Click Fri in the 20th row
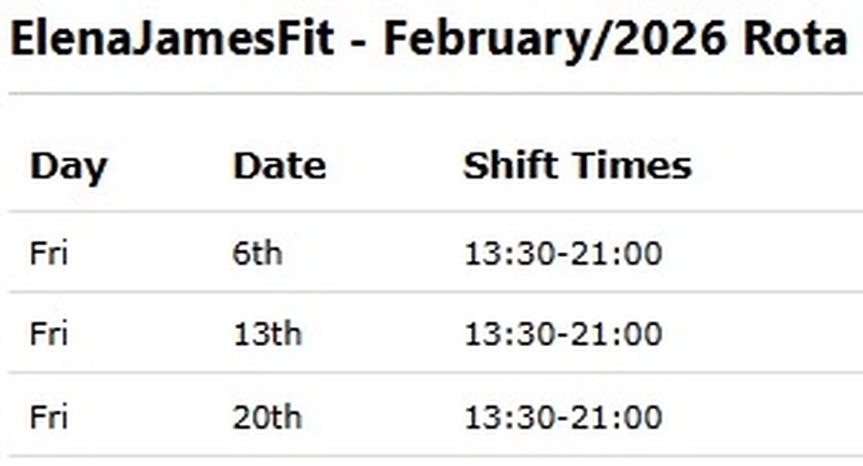The height and width of the screenshot is (466, 863). [x=49, y=417]
